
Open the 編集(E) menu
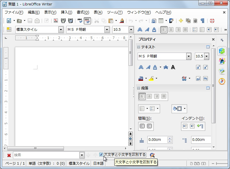tap(34, 12)
